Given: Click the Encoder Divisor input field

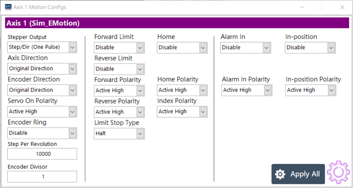Looking at the screenshot, I should point(42,177).
